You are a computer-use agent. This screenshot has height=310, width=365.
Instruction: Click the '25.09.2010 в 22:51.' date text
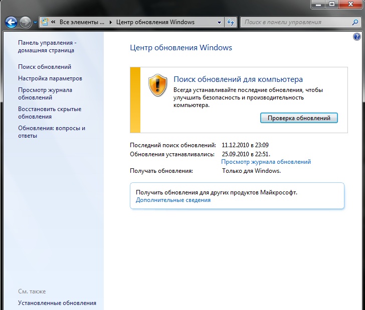point(246,154)
